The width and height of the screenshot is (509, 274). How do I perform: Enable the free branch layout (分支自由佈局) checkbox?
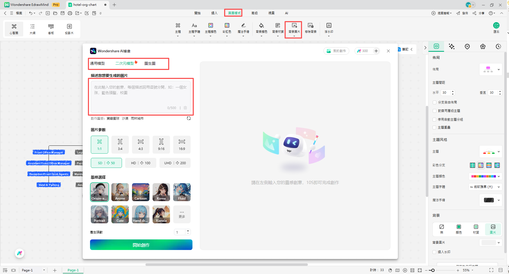click(435, 102)
